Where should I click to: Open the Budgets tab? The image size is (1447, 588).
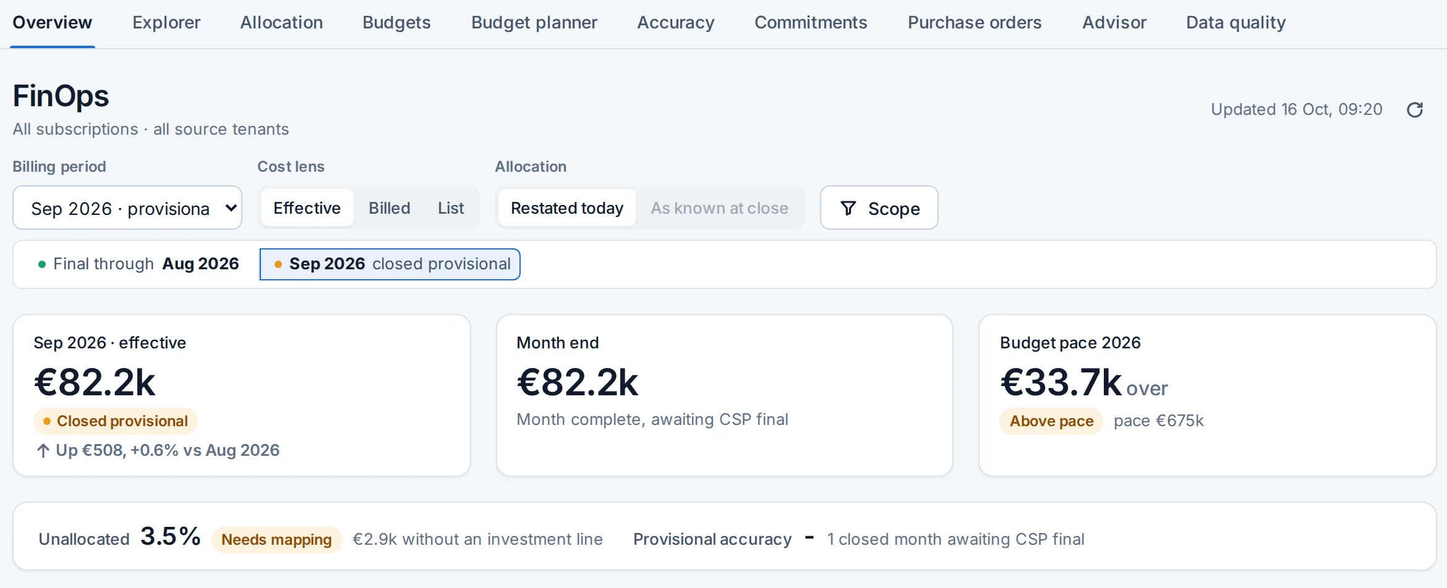coord(396,23)
